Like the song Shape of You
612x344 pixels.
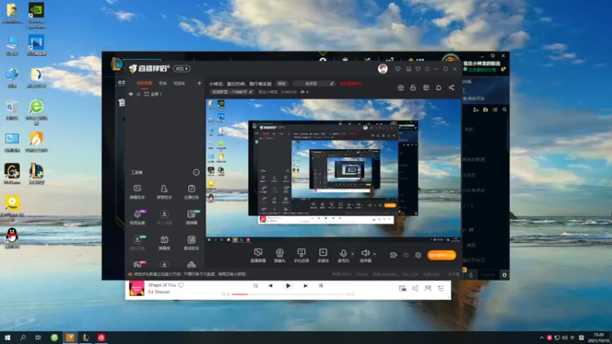click(x=181, y=285)
